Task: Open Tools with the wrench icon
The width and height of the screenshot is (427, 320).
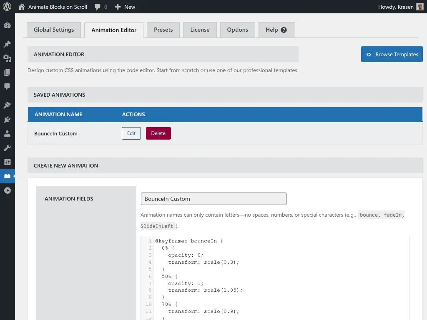Action: [7, 147]
